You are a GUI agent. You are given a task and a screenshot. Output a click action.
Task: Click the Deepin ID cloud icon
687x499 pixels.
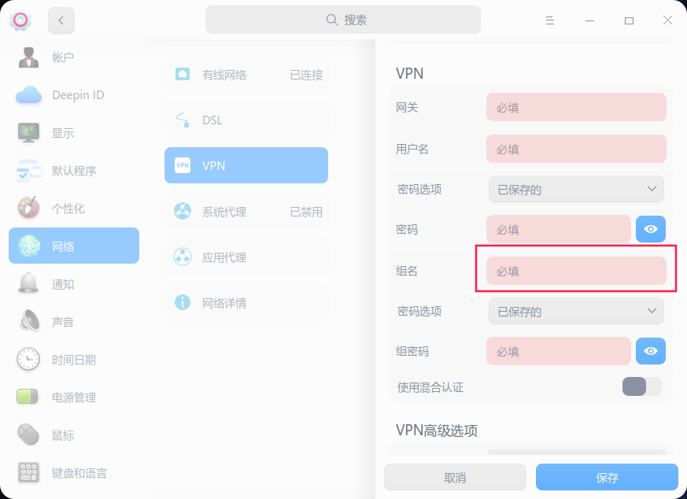click(x=28, y=95)
